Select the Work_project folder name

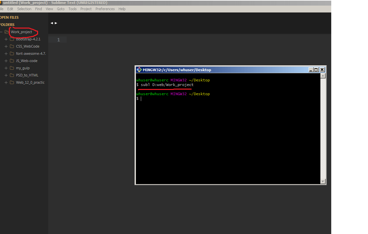pos(21,32)
